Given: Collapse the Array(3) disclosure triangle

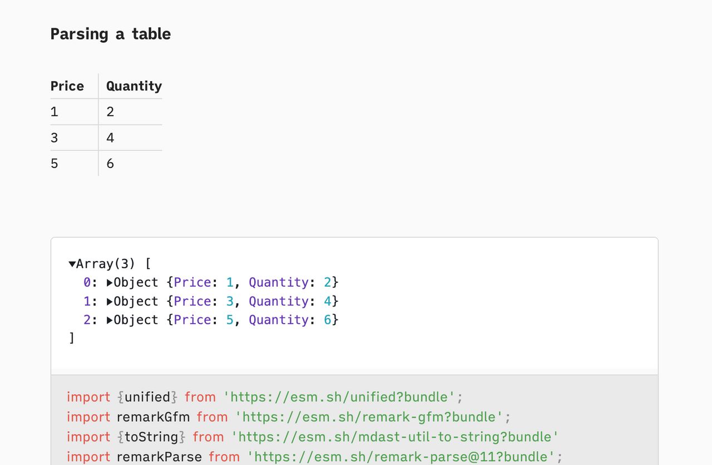Looking at the screenshot, I should pos(72,263).
